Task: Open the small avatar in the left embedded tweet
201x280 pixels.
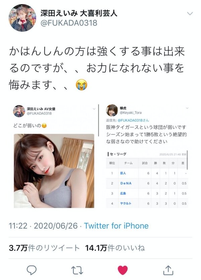Action: tap(19, 111)
